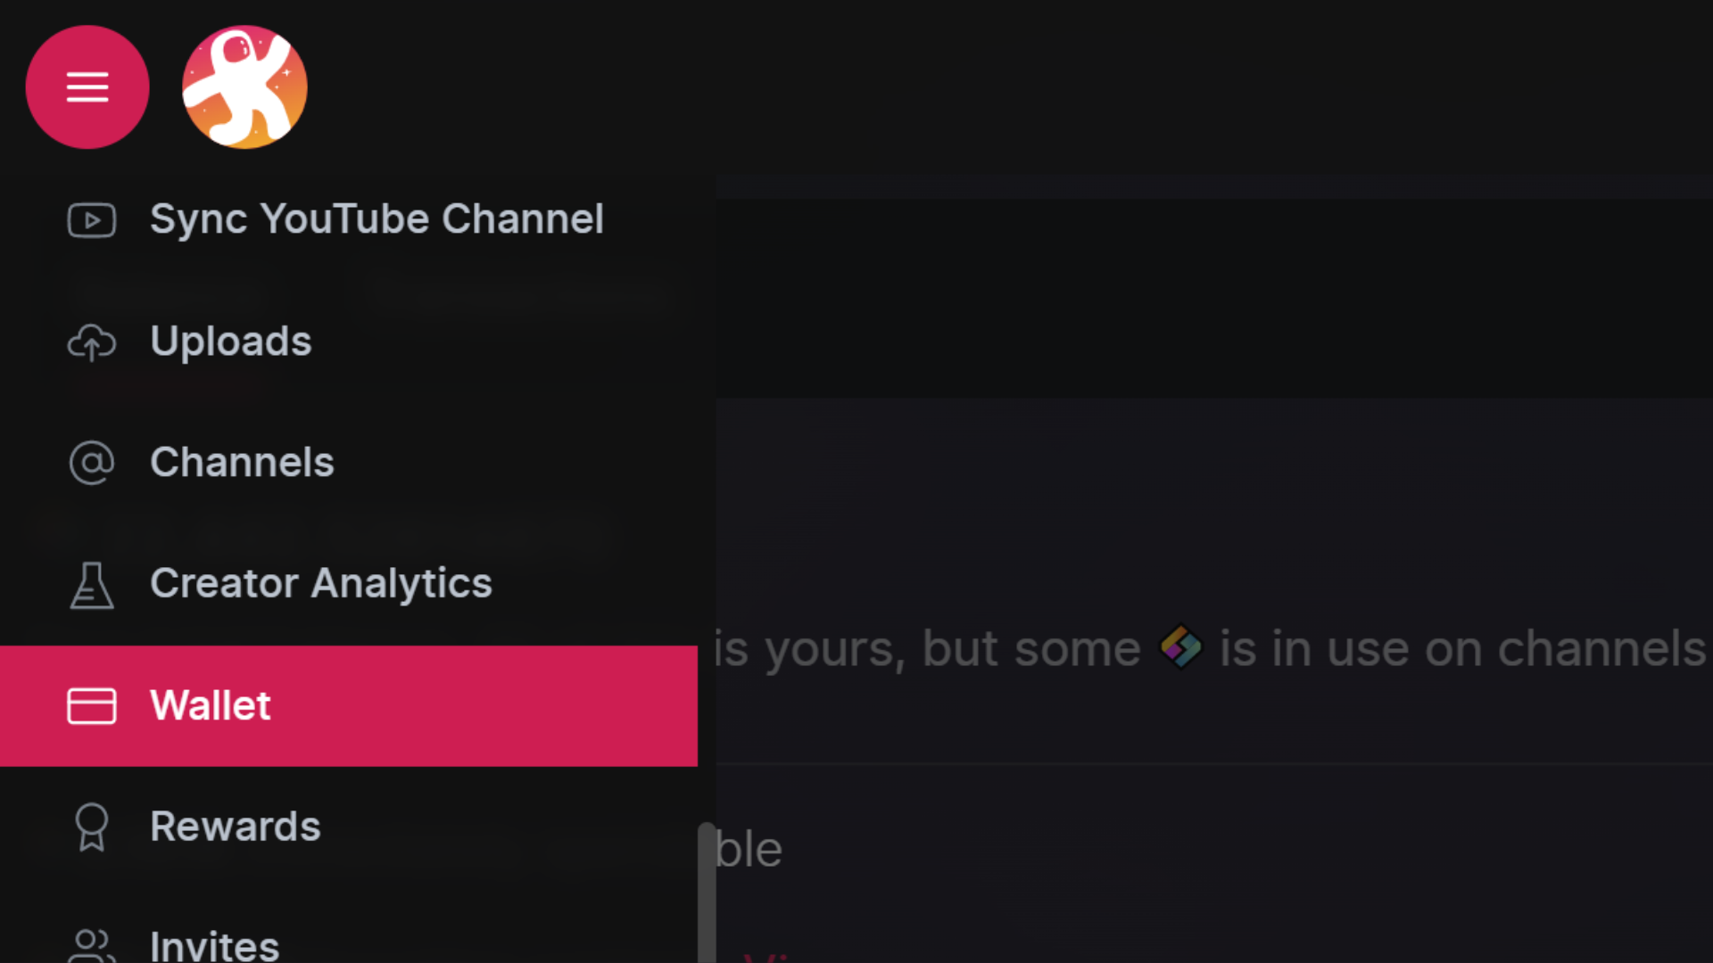Image resolution: width=1713 pixels, height=963 pixels.
Task: Click the pink hamburger menu button
Action: pos(87,87)
